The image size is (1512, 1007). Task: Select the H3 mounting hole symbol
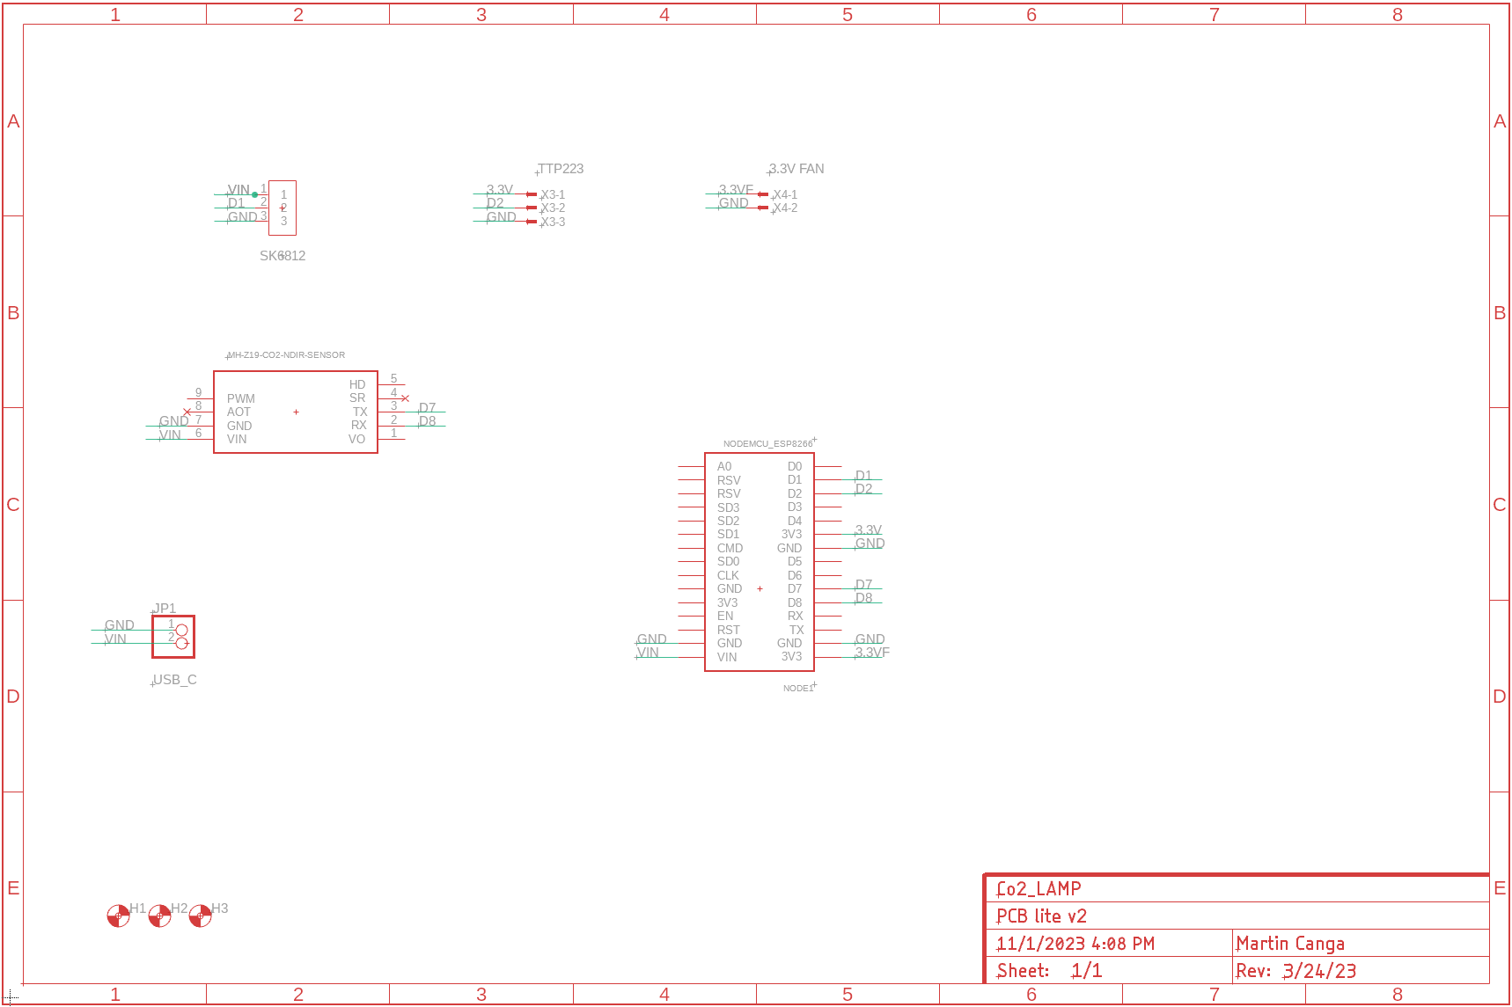click(201, 916)
